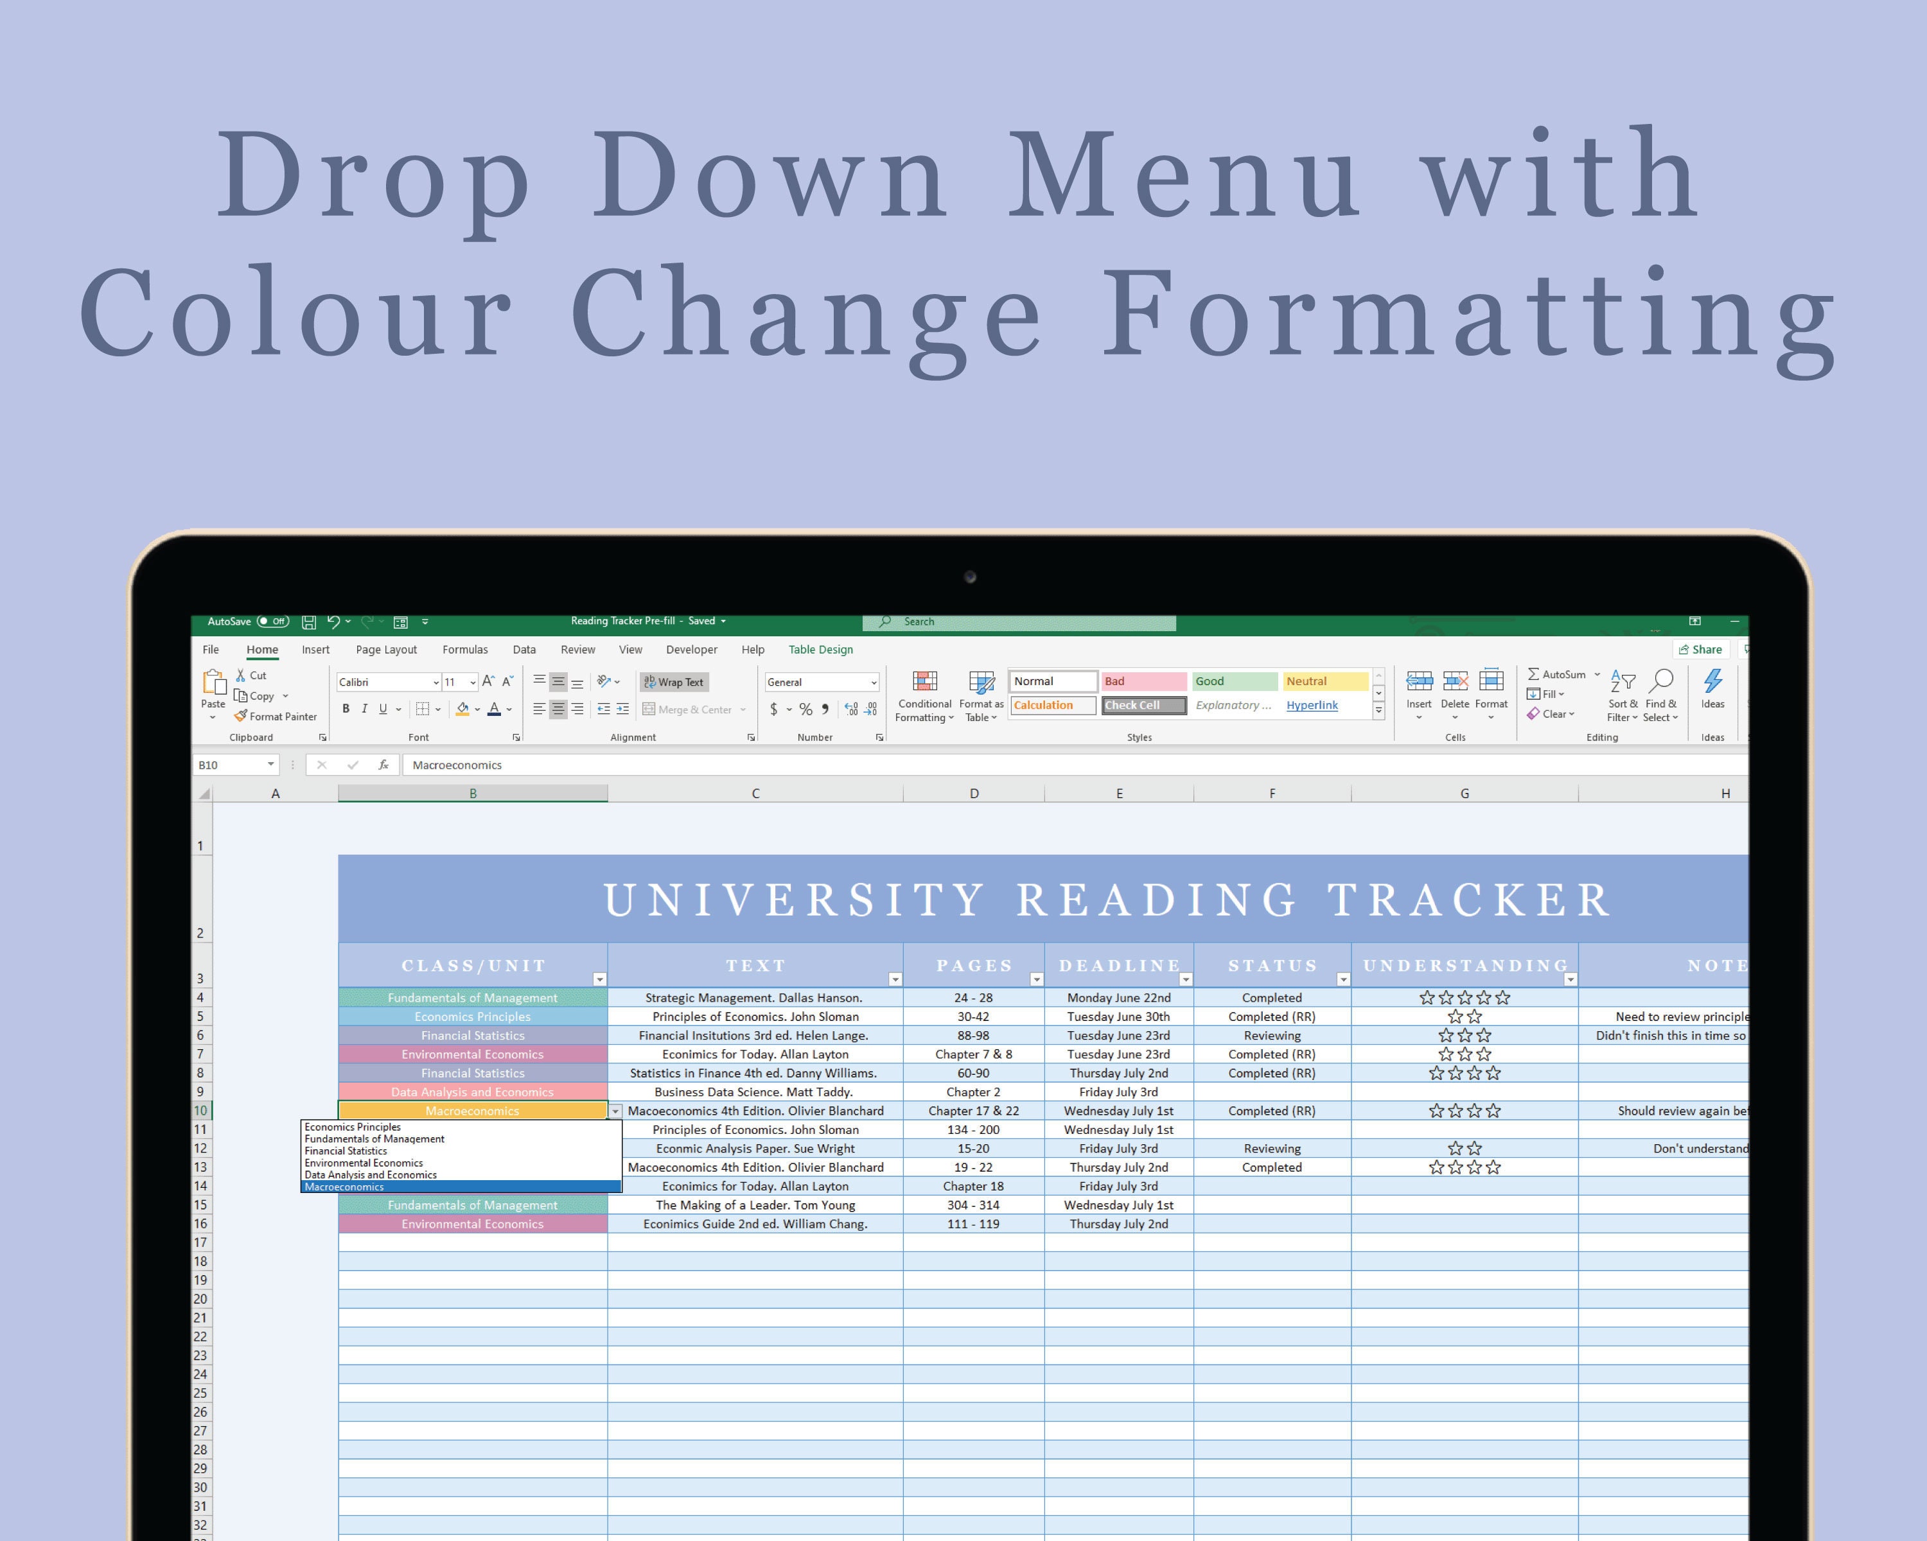Click the Format Painter icon
The width and height of the screenshot is (1927, 1541).
[274, 717]
